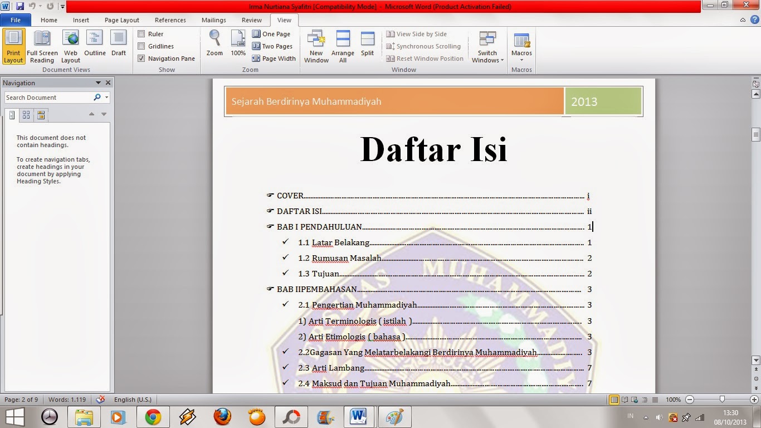761x428 pixels.
Task: Select Outline document view
Action: [x=95, y=44]
